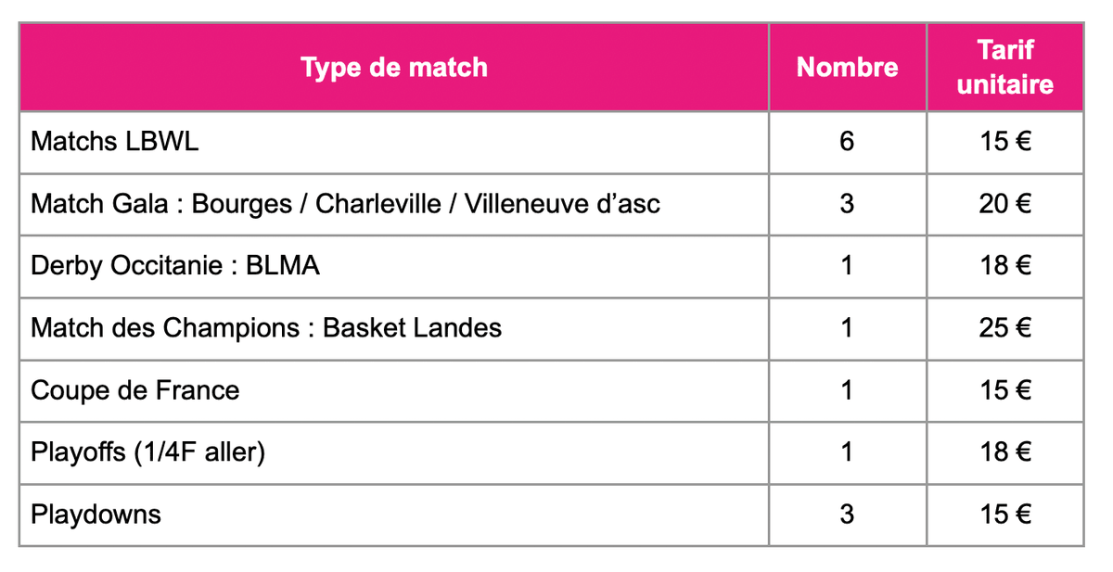Viewport: 1113px width, 572px height.
Task: Select the 25 € Match des Champions price
Action: (1005, 328)
